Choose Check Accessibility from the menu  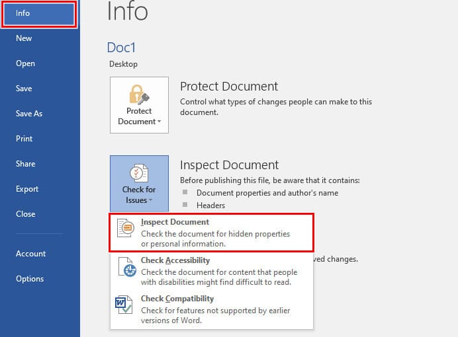[x=212, y=271]
